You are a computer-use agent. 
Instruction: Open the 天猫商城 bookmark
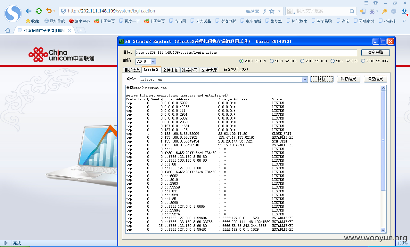tap(364, 21)
